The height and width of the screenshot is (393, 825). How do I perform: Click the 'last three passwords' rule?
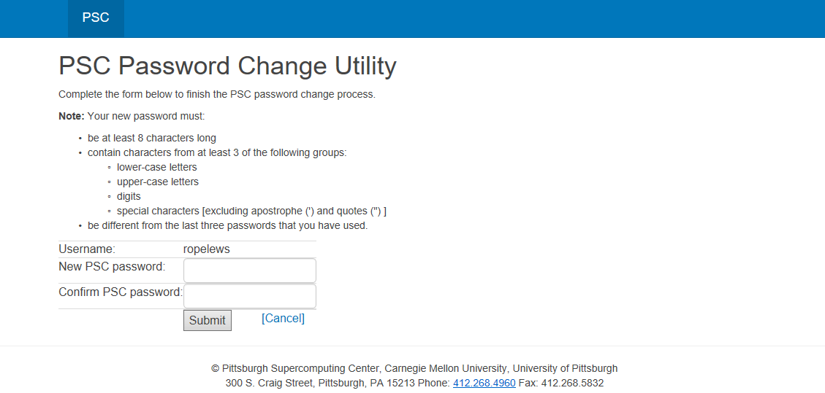(228, 227)
